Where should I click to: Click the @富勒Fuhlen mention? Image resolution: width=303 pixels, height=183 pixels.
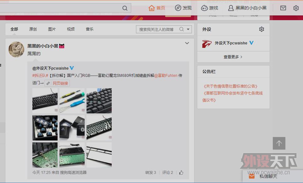point(166,76)
